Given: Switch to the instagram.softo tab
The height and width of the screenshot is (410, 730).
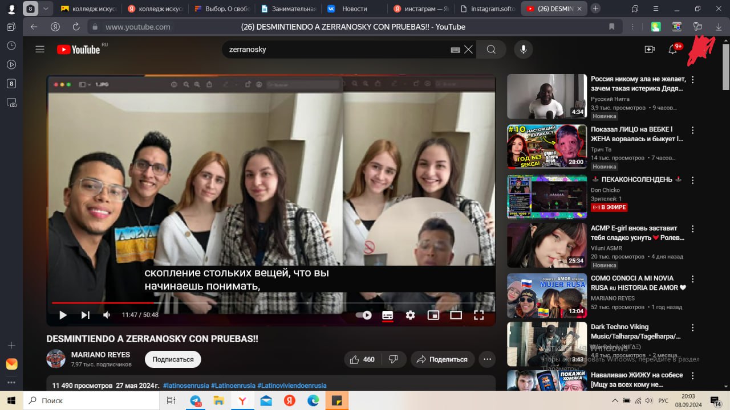Looking at the screenshot, I should pos(488,9).
